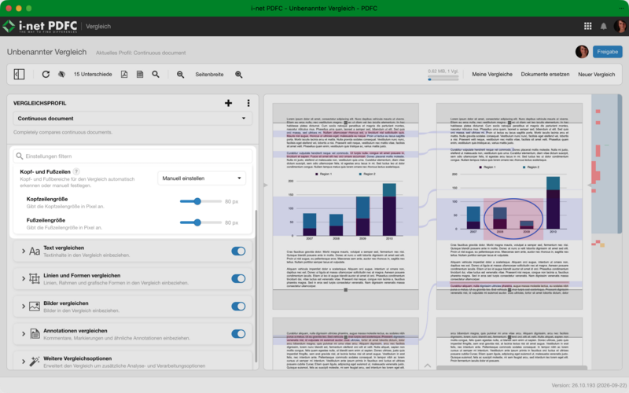Expand Linien und Formen vergleichen section
Viewport: 629px width, 393px height.
click(24, 279)
